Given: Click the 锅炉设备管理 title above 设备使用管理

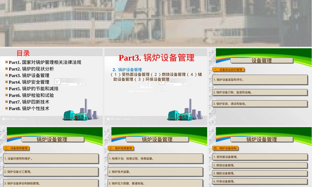Looking at the screenshot, I should click(53, 140).
